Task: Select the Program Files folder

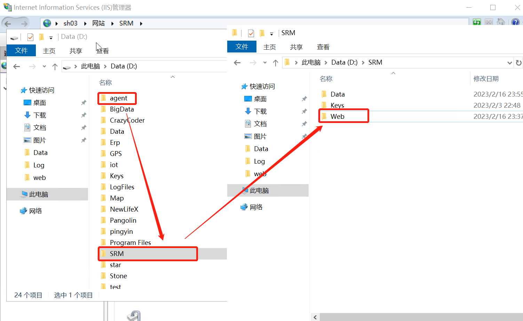Action: (x=130, y=243)
